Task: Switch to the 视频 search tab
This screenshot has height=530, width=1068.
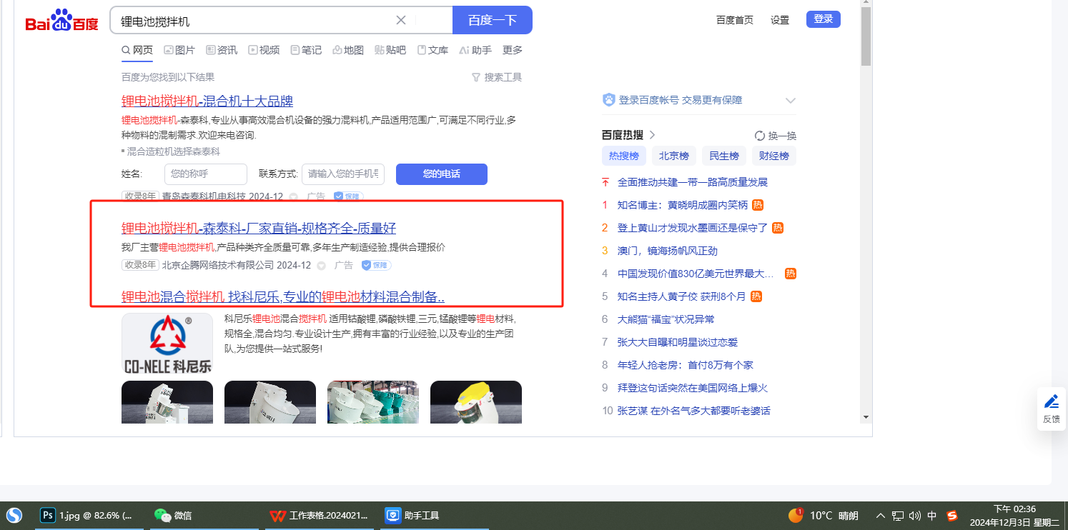Action: pos(264,50)
